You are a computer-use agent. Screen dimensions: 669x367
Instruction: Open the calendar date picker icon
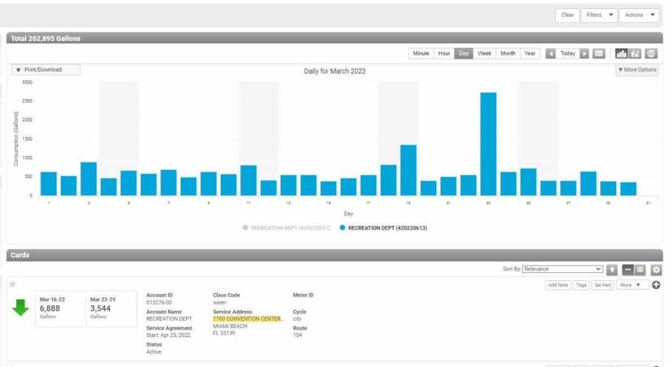[x=599, y=53]
